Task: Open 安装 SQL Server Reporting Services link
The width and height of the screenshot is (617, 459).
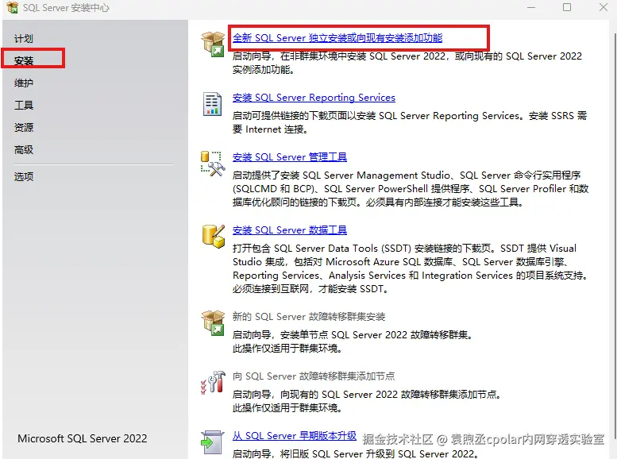Action: click(x=314, y=97)
